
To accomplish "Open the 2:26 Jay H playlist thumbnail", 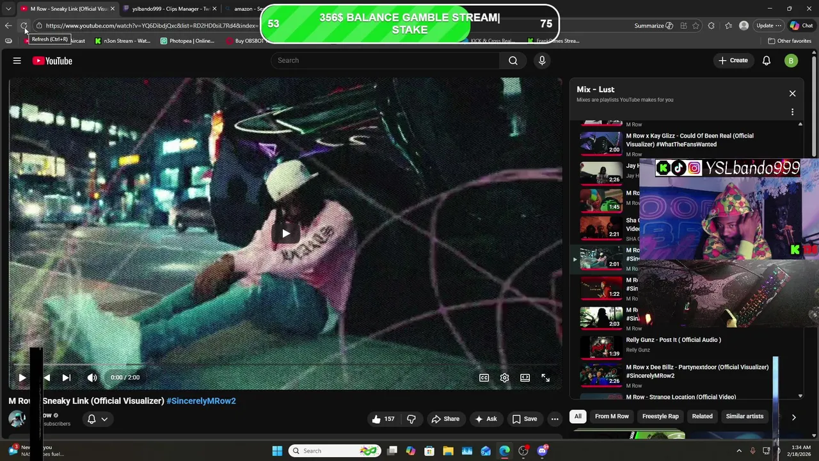I will [x=601, y=173].
